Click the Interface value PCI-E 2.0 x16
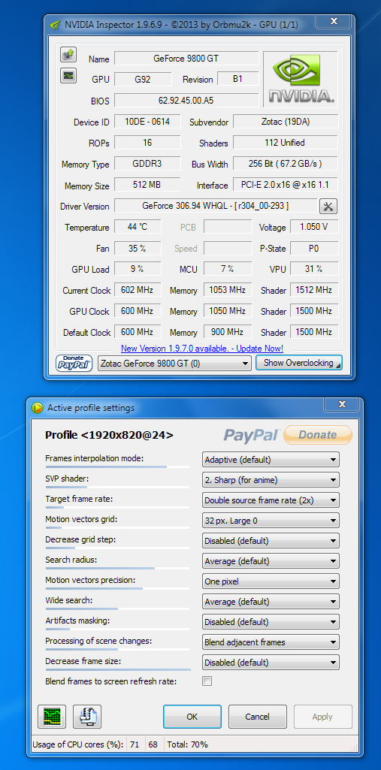 (286, 185)
